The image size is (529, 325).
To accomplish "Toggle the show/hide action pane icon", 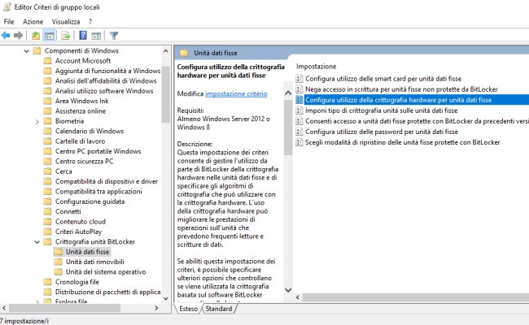I will (x=94, y=36).
